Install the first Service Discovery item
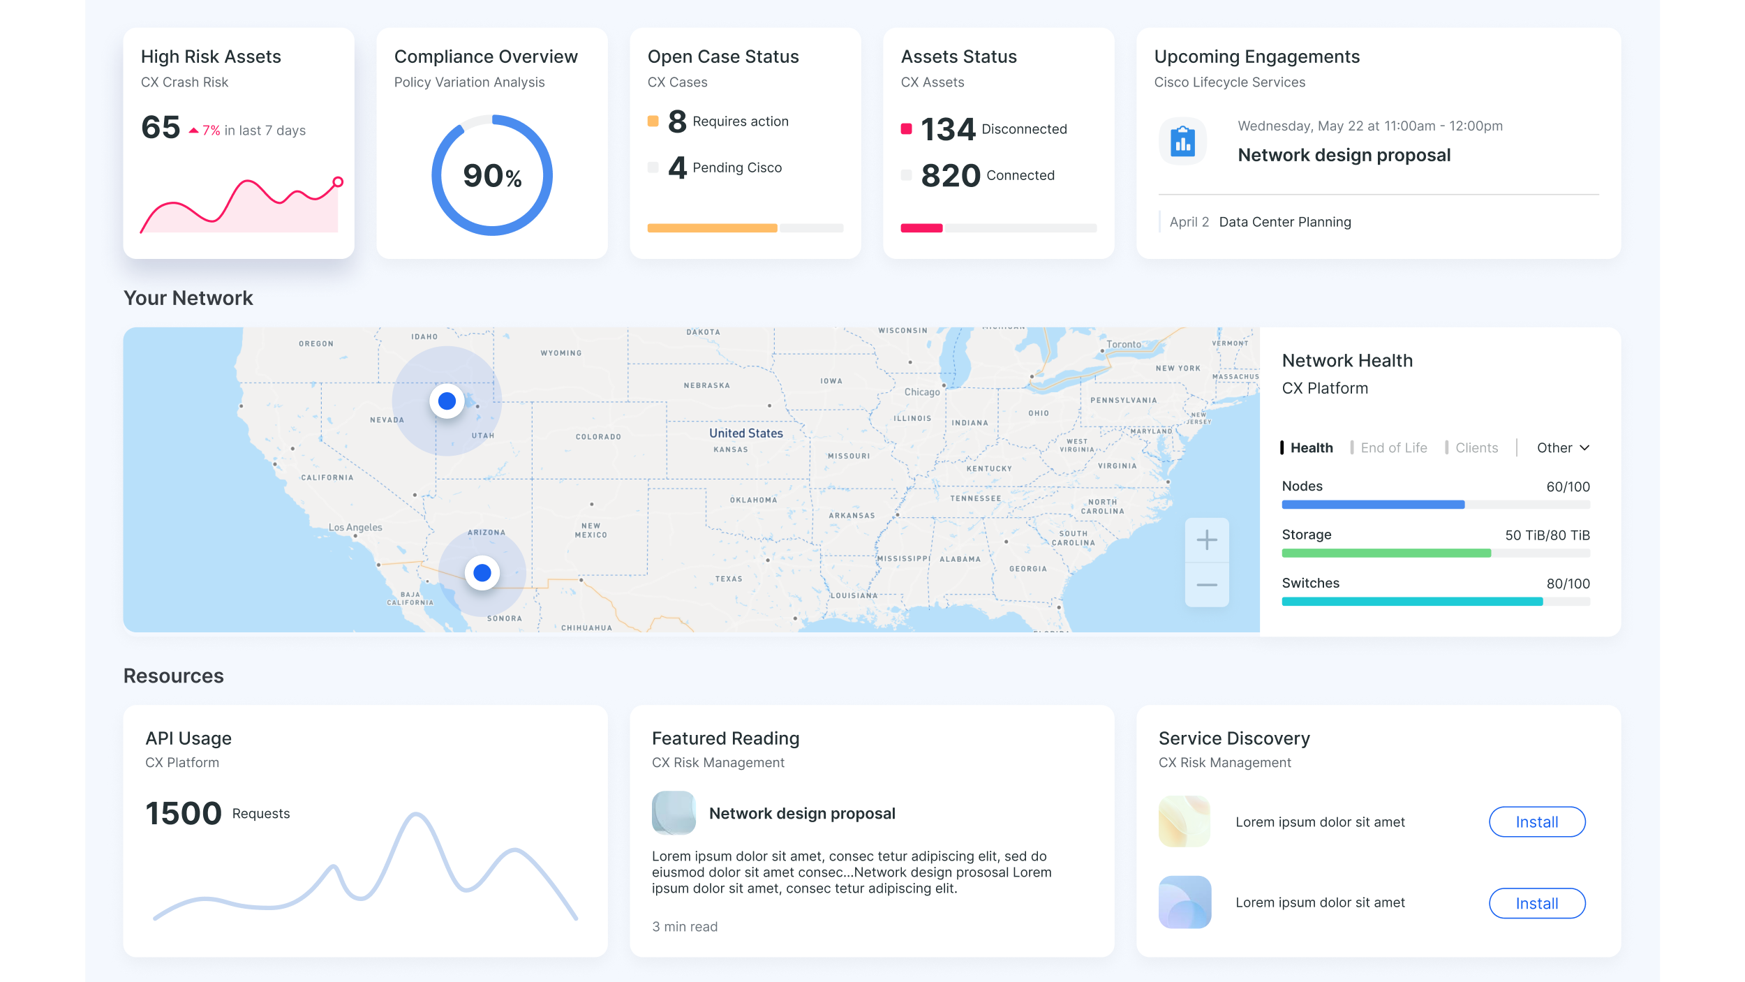This screenshot has height=982, width=1745. click(x=1536, y=821)
